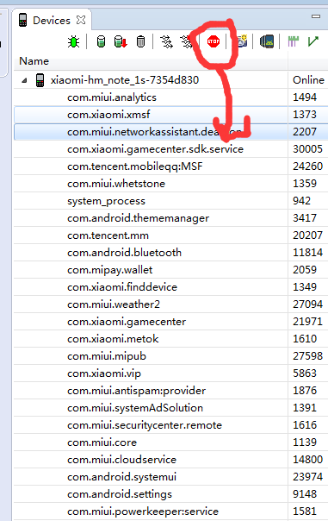Click PID value 9148
This screenshot has height=521, width=328.
tap(305, 495)
